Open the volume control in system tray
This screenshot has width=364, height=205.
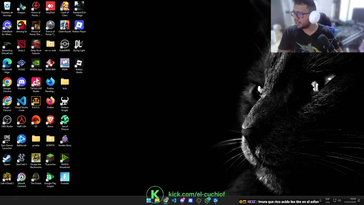coord(339,200)
